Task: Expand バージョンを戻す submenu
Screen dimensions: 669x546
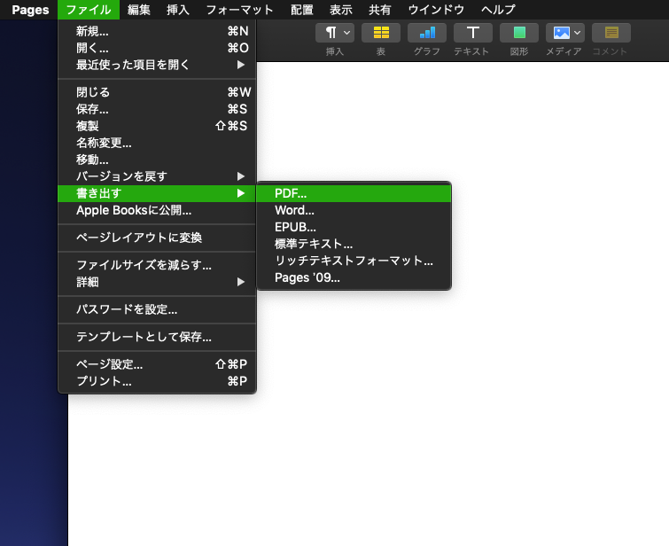Action: click(157, 176)
